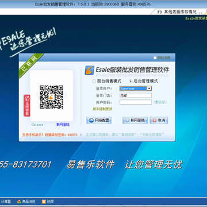This screenshot has width=207, height=207.
Task: Click the 锁屏 lock screen icon
Action: [x=44, y=201]
